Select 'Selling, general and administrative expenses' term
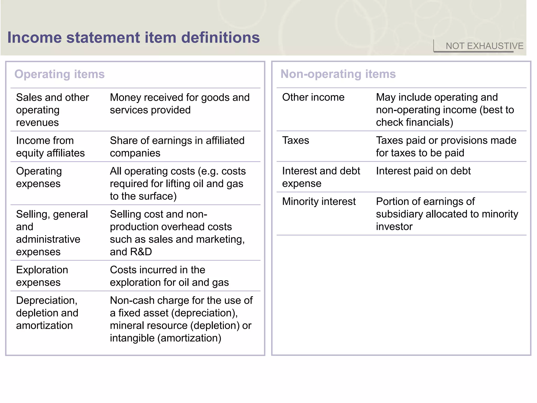 52,233
